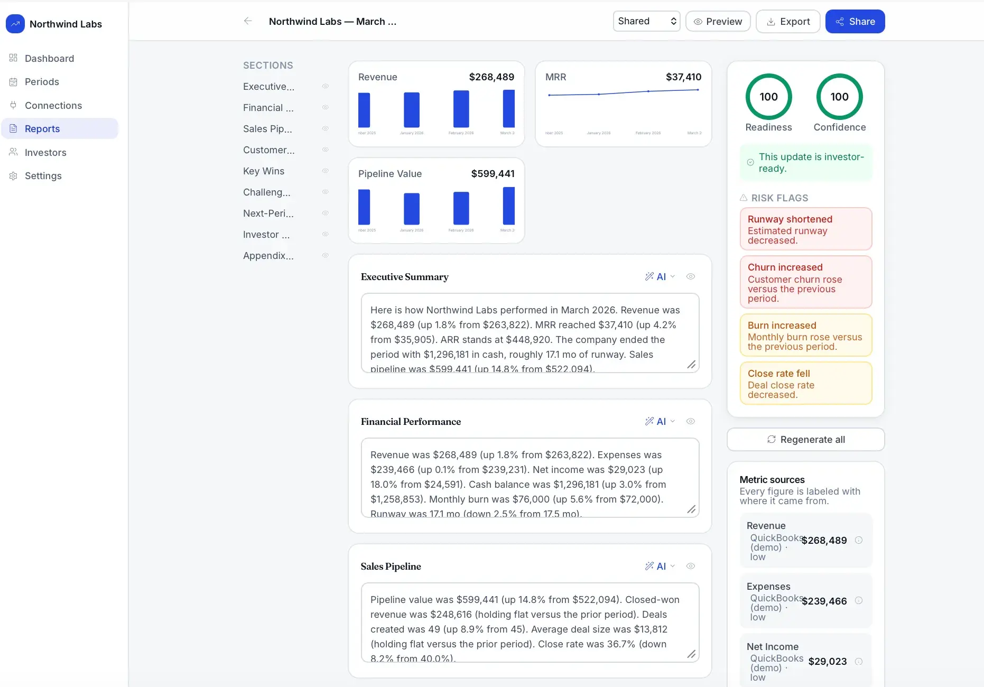Open the Churn increased risk flag
984x687 pixels.
coord(806,282)
